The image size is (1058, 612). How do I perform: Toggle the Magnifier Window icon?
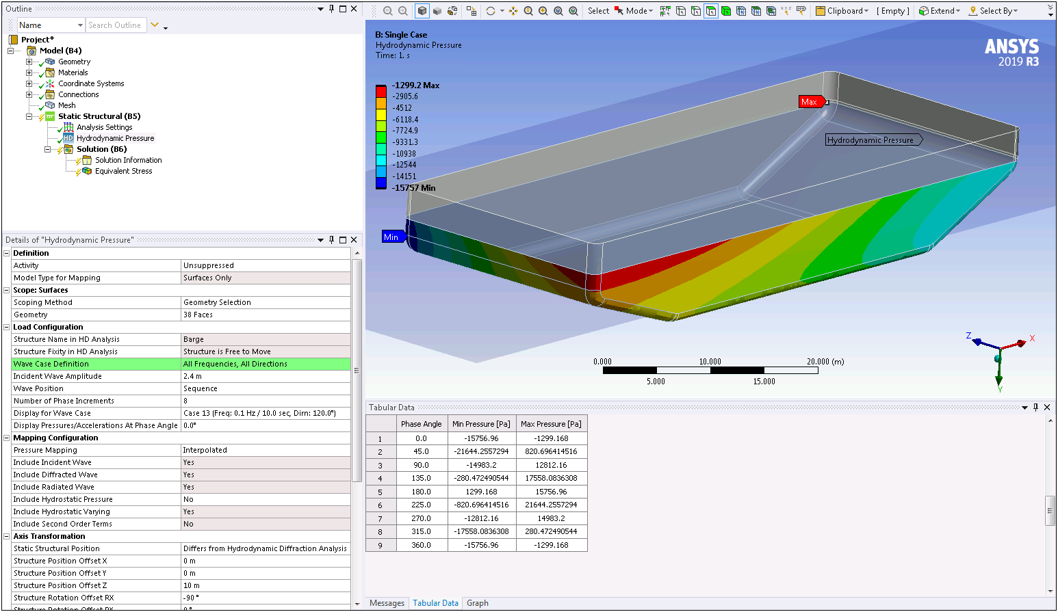(573, 11)
